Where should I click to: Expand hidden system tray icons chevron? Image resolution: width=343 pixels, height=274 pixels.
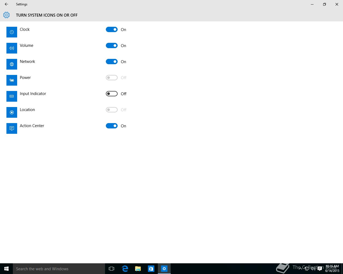pos(300,268)
